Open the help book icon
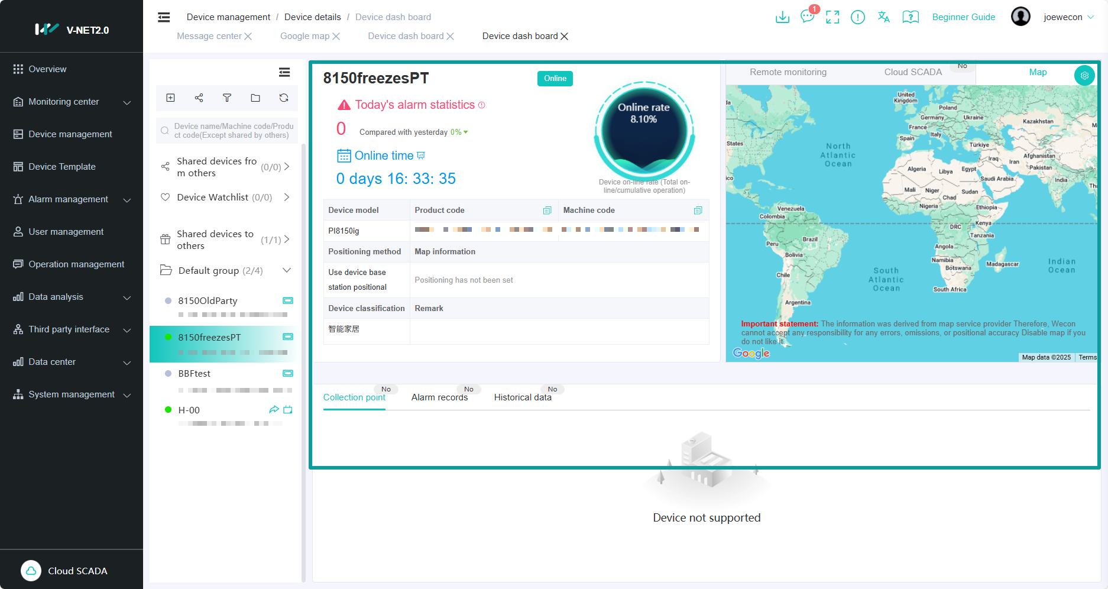Screen dimensions: 1108x589 tap(911, 17)
